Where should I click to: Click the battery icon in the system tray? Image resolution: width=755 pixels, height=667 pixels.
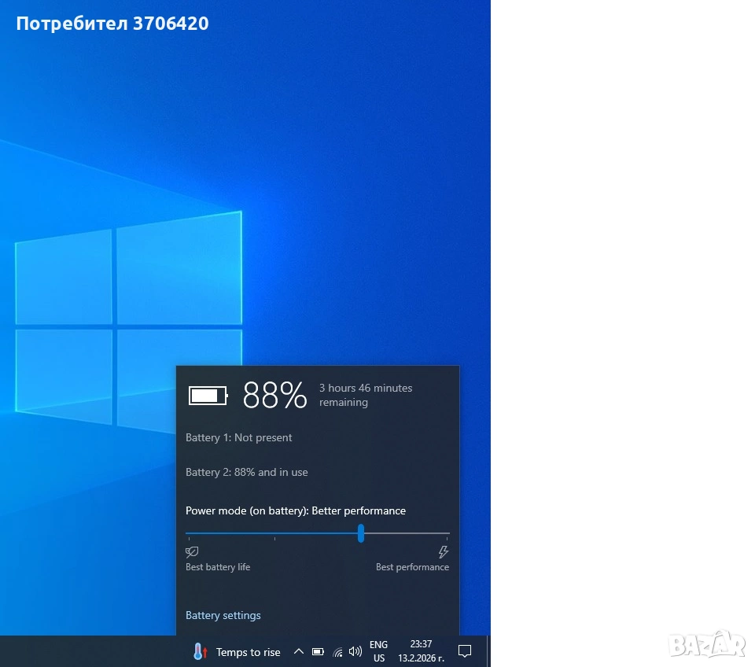pos(318,651)
